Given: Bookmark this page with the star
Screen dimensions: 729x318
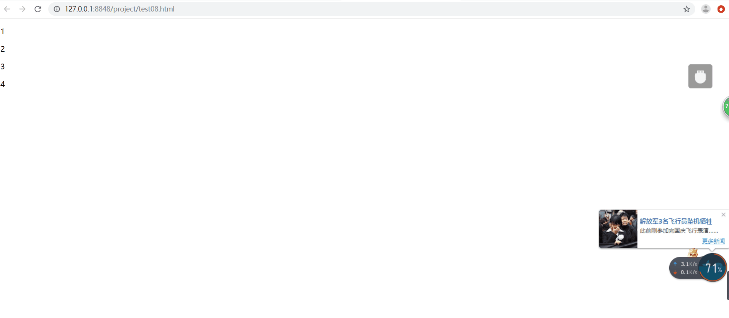Looking at the screenshot, I should [687, 9].
